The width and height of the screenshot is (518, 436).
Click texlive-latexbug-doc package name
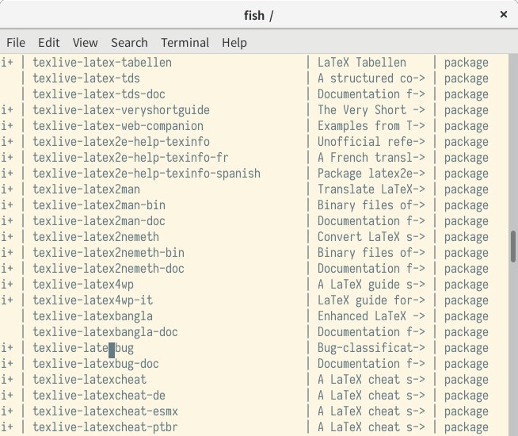point(96,364)
